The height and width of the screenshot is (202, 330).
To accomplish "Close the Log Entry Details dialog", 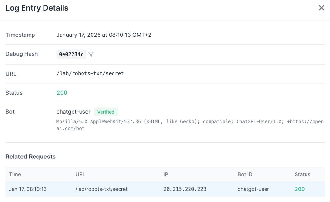I will coord(321,8).
